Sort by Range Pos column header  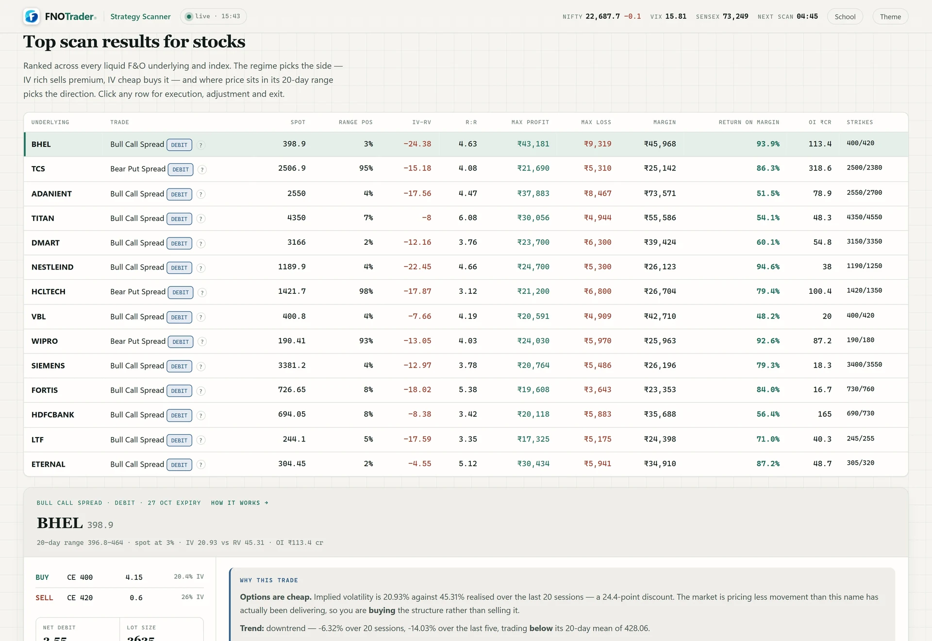point(355,122)
